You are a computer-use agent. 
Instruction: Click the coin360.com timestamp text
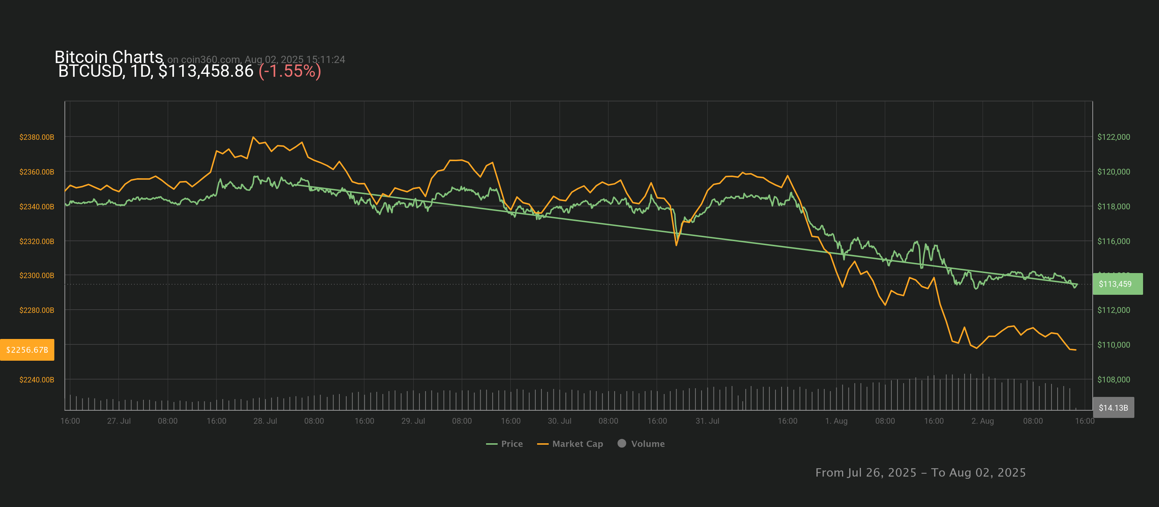point(256,59)
